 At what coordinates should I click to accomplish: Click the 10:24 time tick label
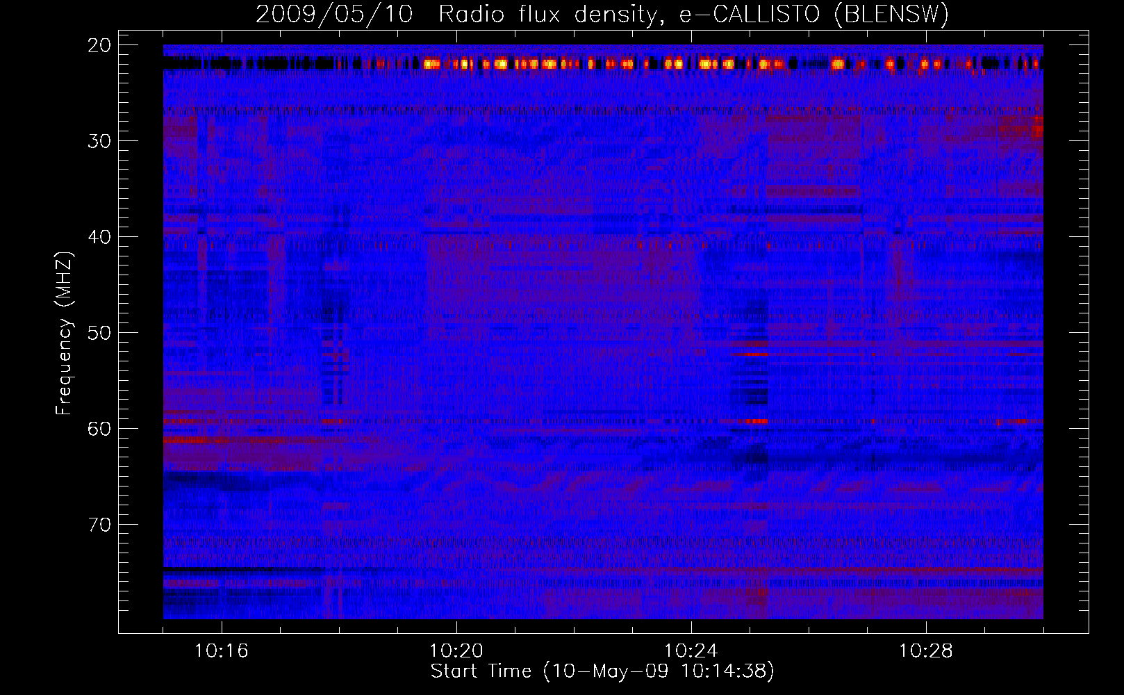click(691, 651)
